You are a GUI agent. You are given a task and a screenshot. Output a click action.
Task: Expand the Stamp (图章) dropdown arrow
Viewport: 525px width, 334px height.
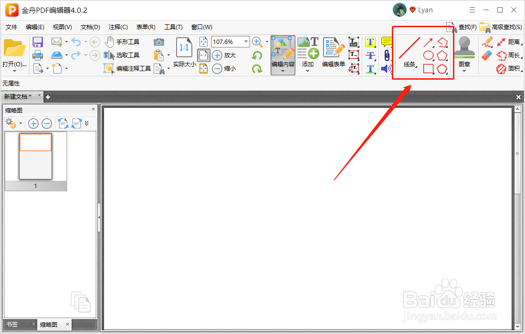pyautogui.click(x=464, y=71)
